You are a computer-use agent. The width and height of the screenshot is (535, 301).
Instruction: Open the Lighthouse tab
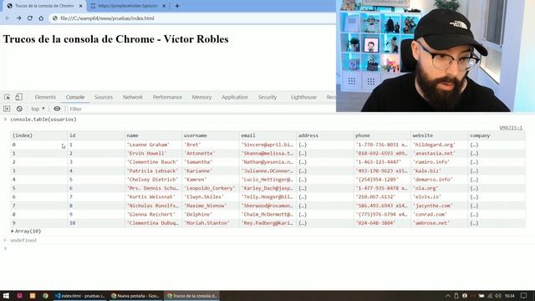[x=303, y=97]
